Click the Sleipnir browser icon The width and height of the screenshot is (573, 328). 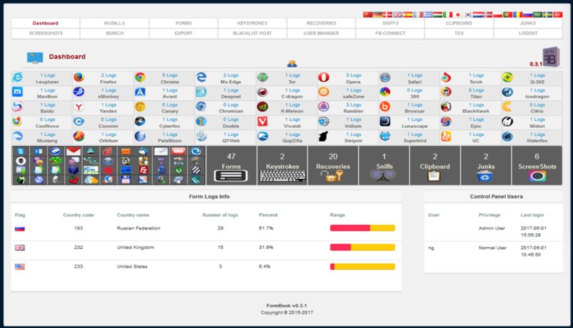tap(324, 136)
